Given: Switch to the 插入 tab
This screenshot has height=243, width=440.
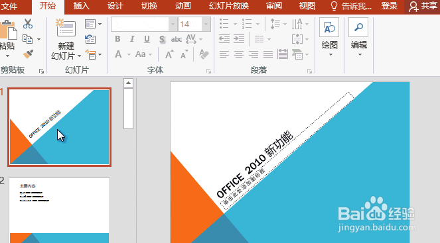Looking at the screenshot, I should [x=82, y=6].
